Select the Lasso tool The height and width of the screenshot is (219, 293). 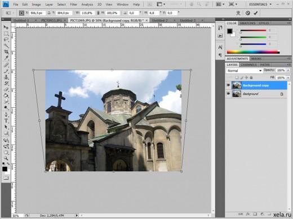(x=6, y=40)
